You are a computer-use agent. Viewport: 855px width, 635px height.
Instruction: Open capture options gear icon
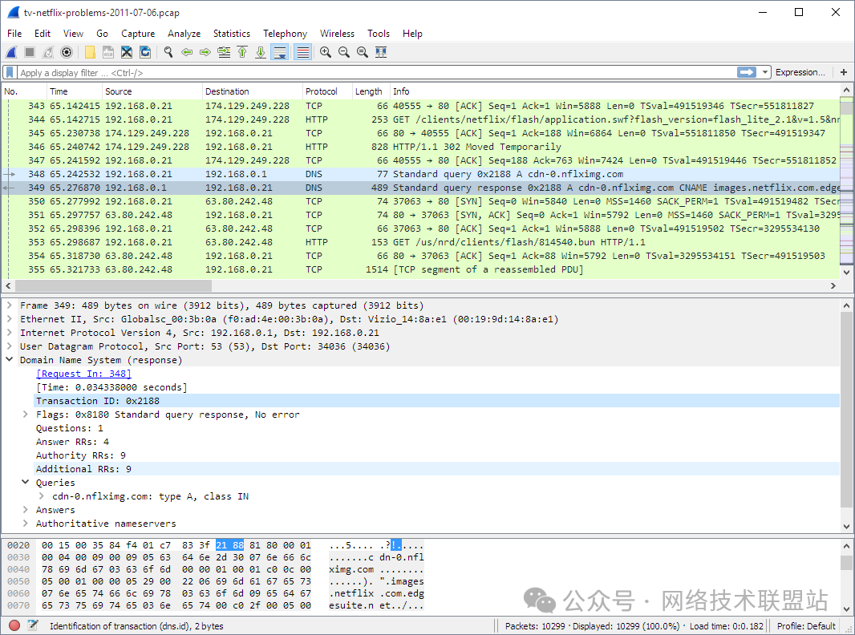67,52
